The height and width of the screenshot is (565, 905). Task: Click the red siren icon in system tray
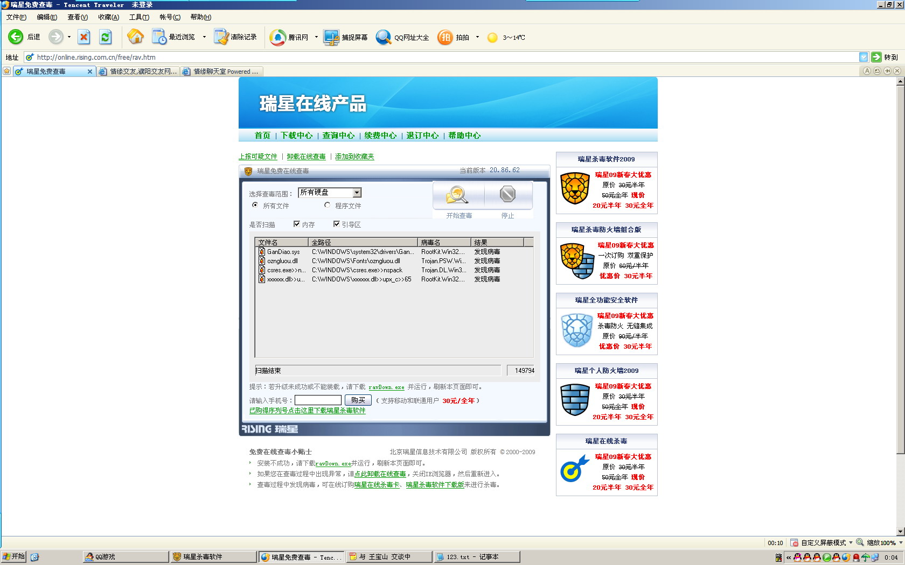pyautogui.click(x=856, y=557)
